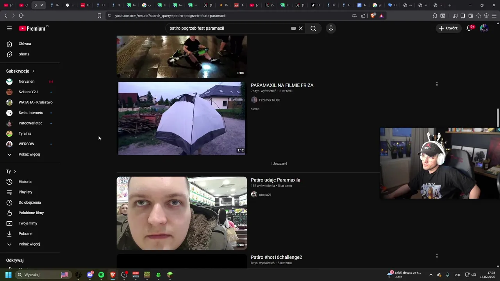Open Świat Internetu channel

(30, 113)
